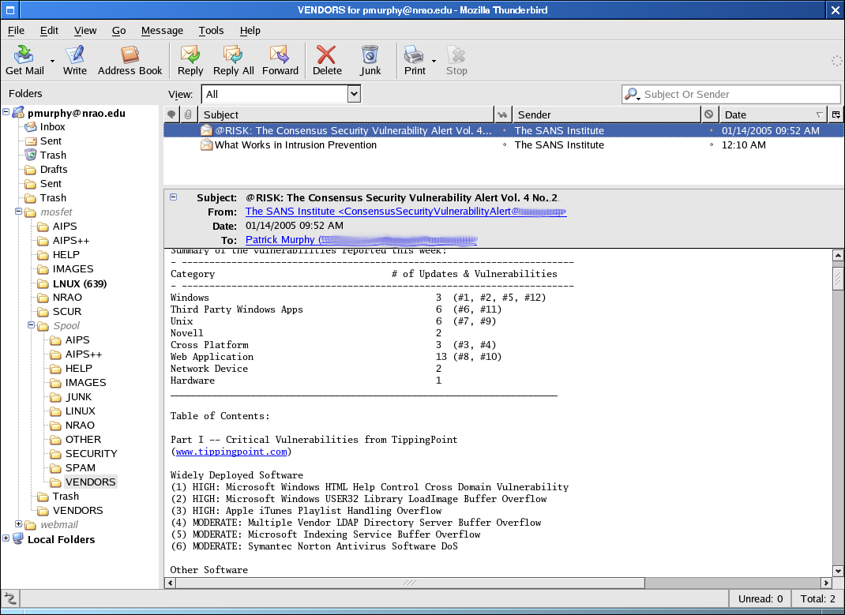Open the Message menu
845x615 pixels.
coord(162,30)
